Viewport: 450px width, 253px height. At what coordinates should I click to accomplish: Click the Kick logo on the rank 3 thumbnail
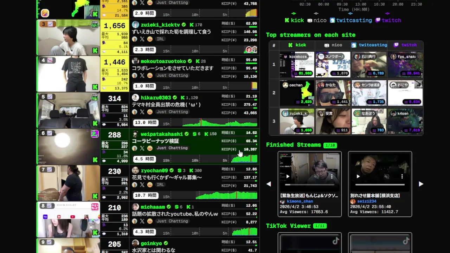coord(95,51)
